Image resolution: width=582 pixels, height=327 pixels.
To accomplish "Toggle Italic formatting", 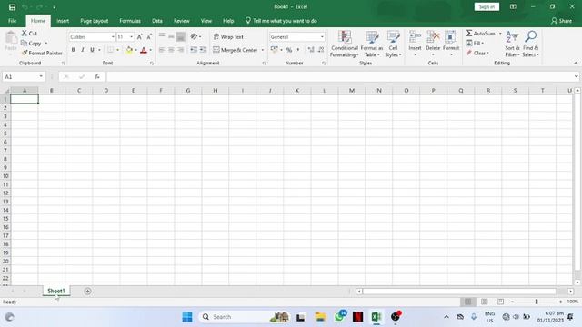I will click(x=83, y=50).
